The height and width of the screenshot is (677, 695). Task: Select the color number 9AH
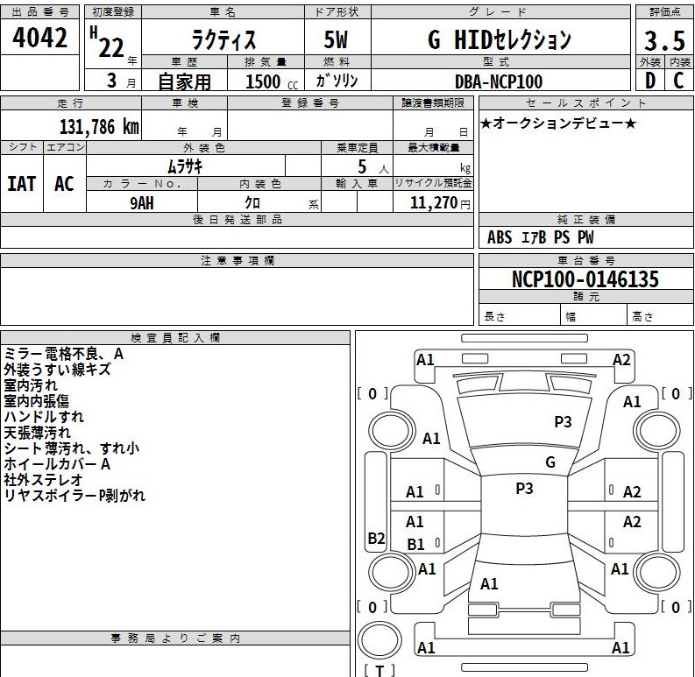point(142,203)
